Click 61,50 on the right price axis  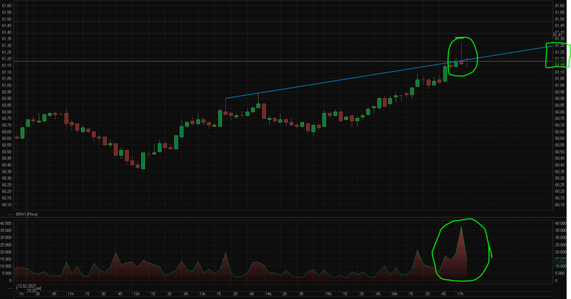560,19
